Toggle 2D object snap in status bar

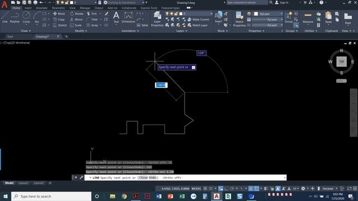[257, 189]
